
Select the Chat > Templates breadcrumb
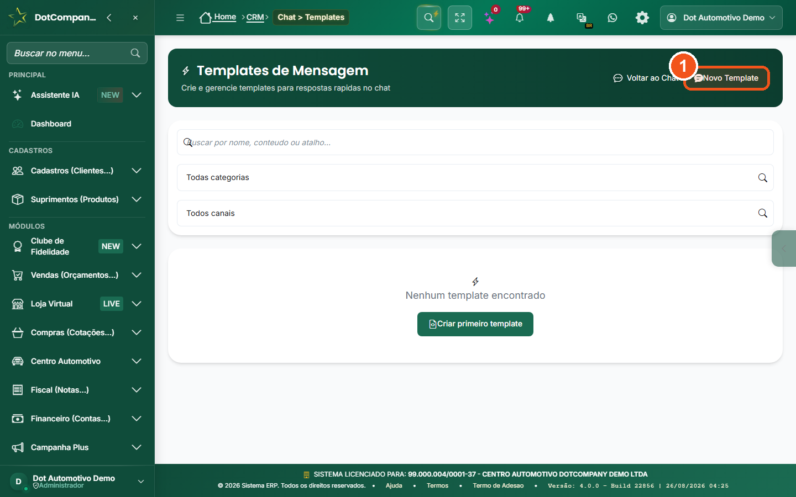[311, 17]
